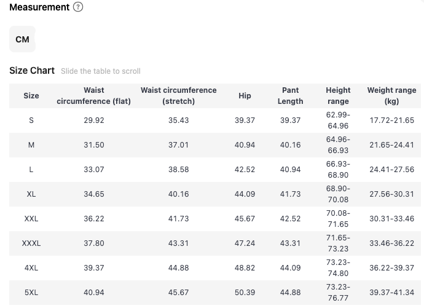Select the XL size row label
This screenshot has height=308, width=424.
[31, 194]
